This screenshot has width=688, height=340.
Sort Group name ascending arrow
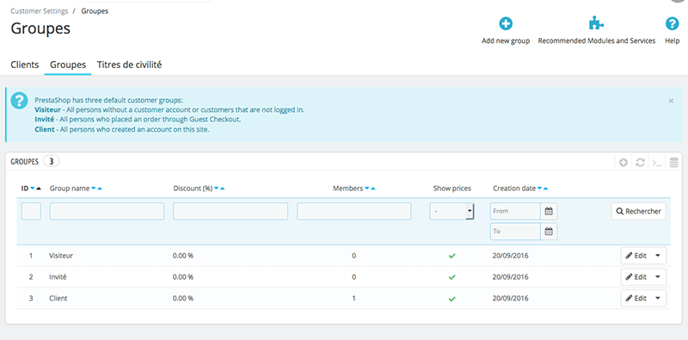coord(100,189)
